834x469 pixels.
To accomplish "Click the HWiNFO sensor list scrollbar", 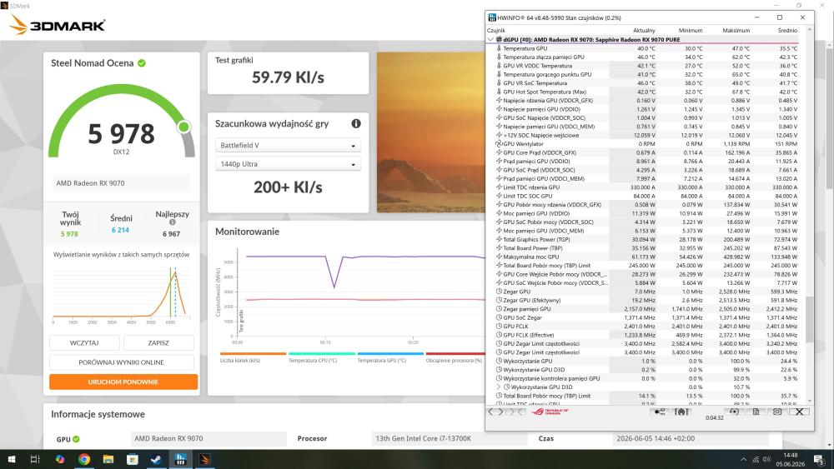I will (x=810, y=319).
